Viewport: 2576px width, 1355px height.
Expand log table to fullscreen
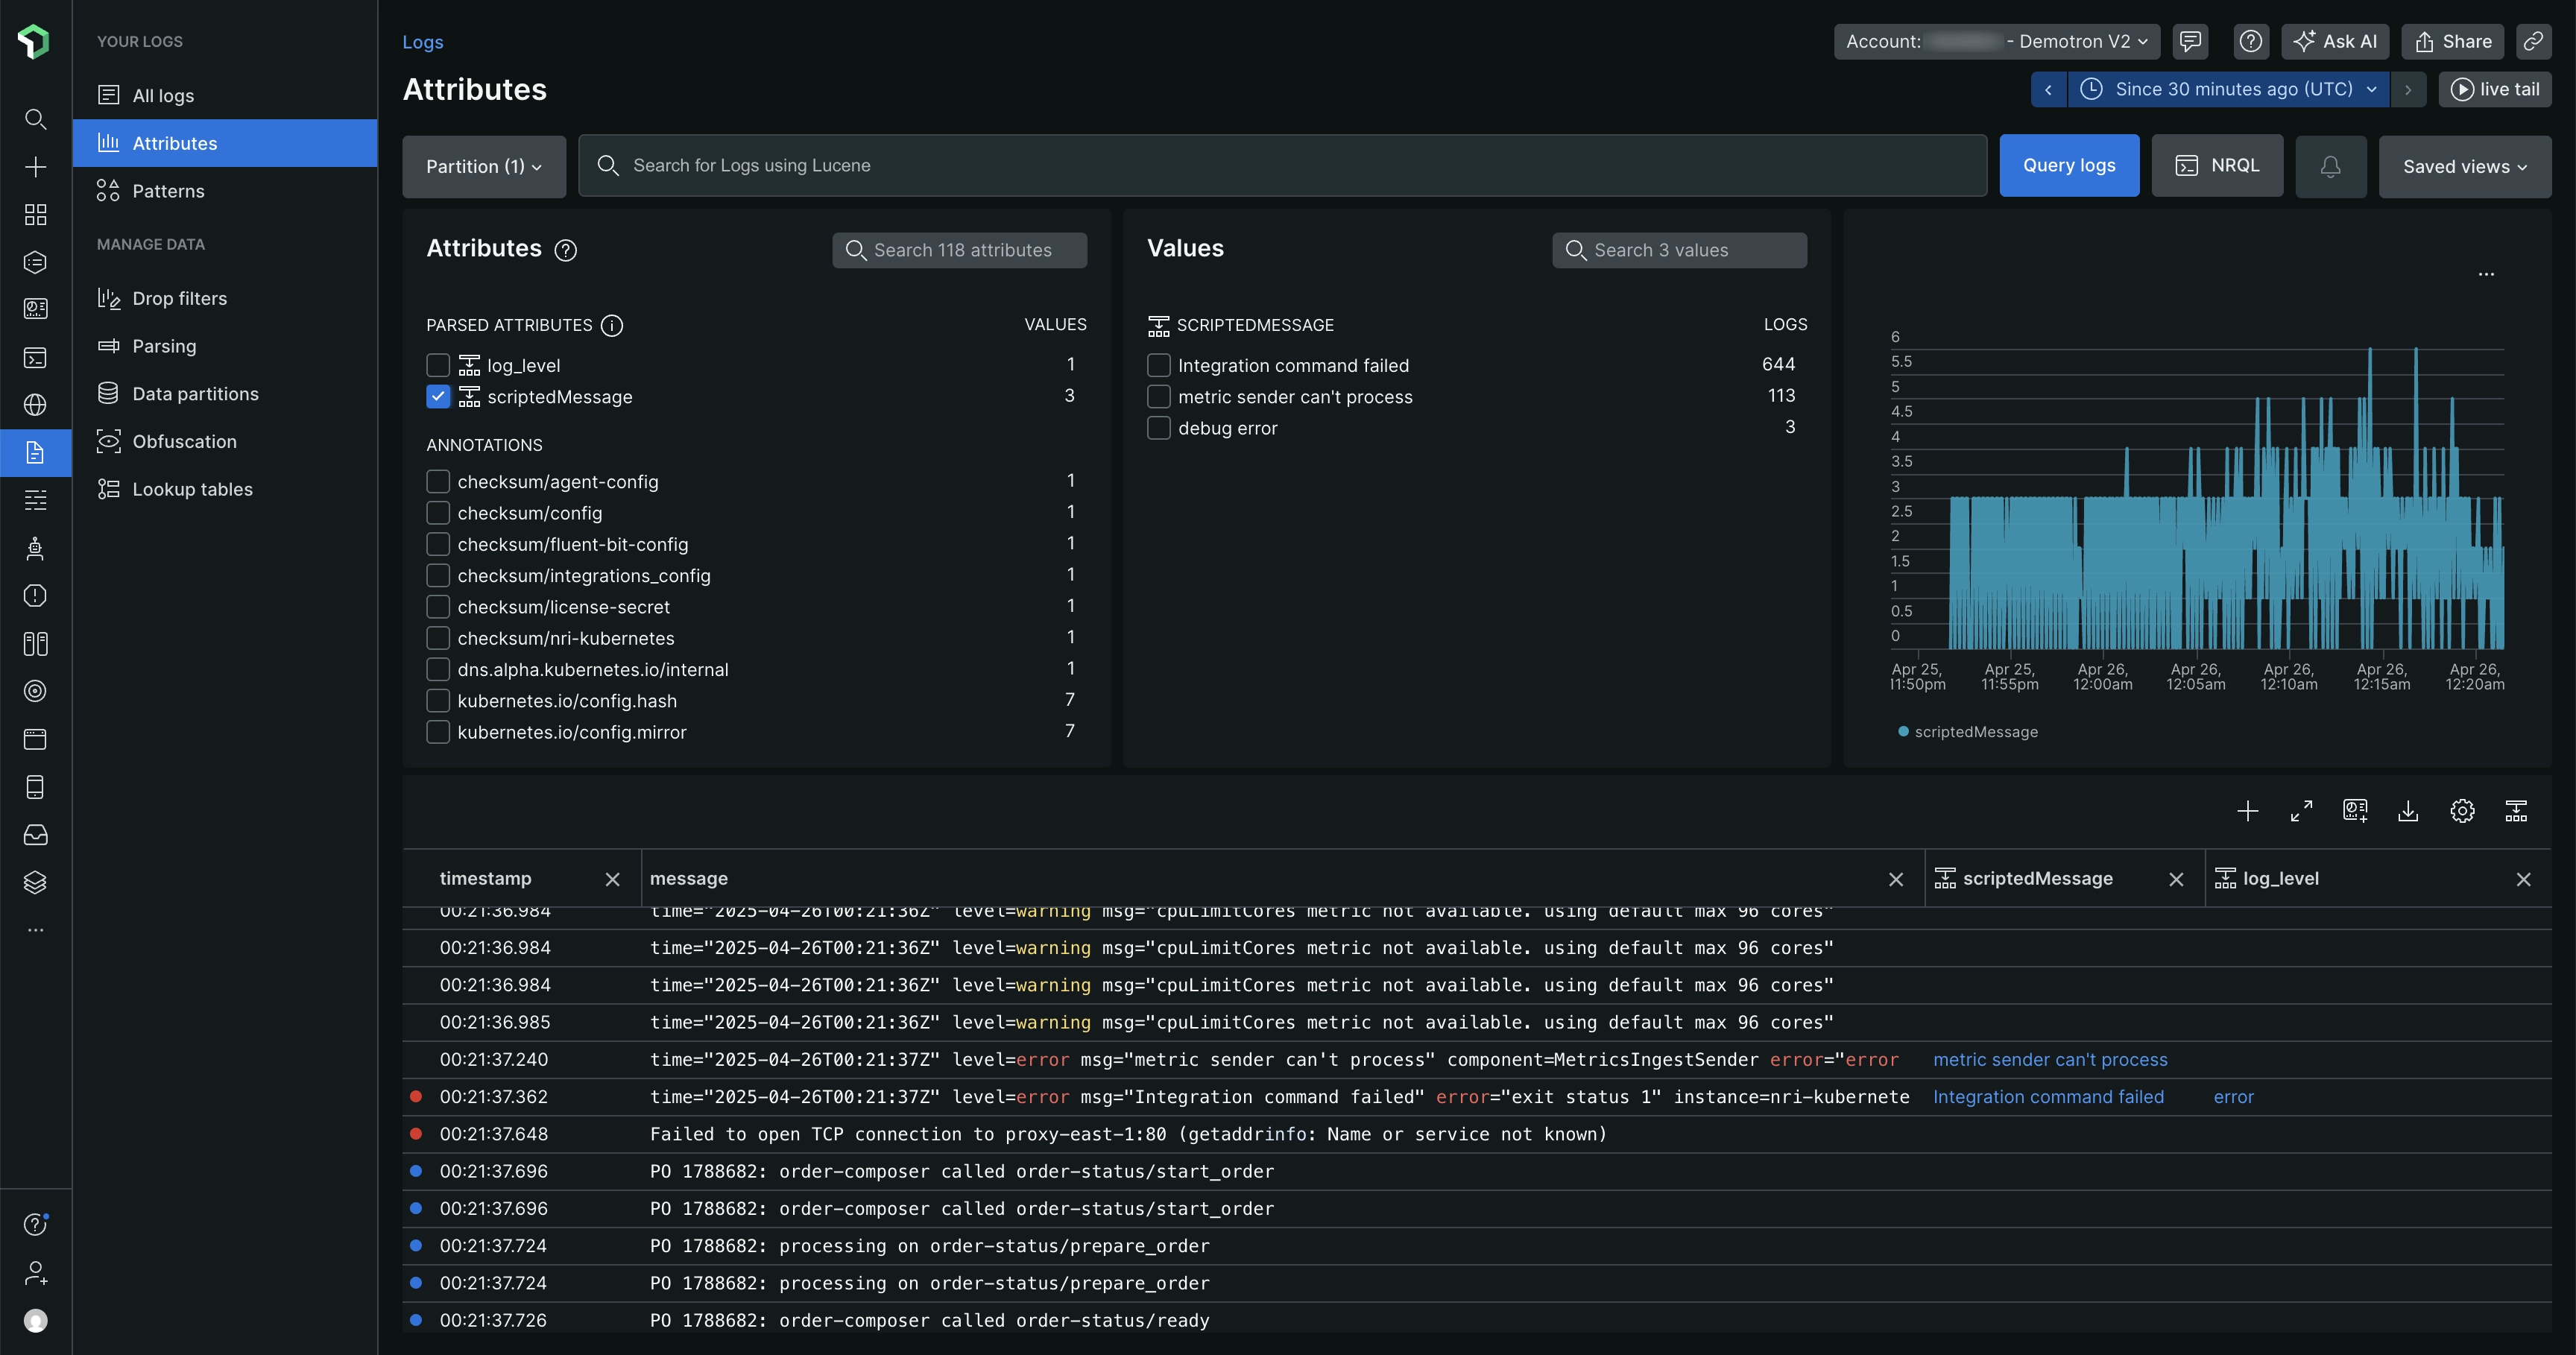(2301, 811)
